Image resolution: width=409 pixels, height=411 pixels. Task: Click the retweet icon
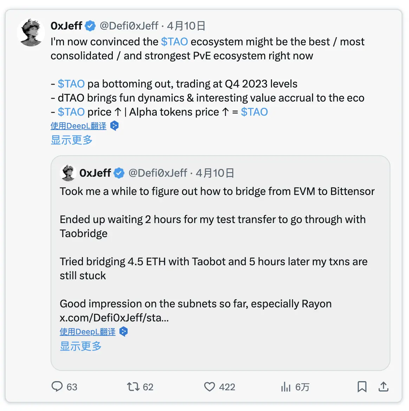133,387
